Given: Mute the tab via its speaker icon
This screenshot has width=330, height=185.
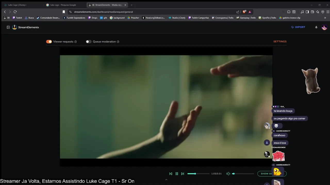Looking at the screenshot, I should pos(93,5).
